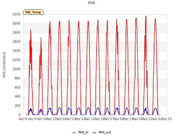Click the 1200 y-axis tick label
184x138 pixels.
coord(17,60)
